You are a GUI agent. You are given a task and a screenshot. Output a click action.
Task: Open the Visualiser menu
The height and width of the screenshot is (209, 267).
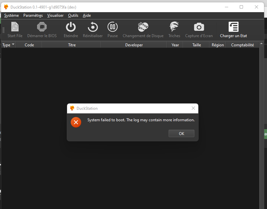[55, 15]
